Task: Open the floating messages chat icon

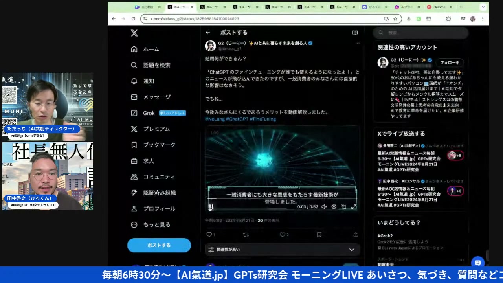Action: pos(478,263)
